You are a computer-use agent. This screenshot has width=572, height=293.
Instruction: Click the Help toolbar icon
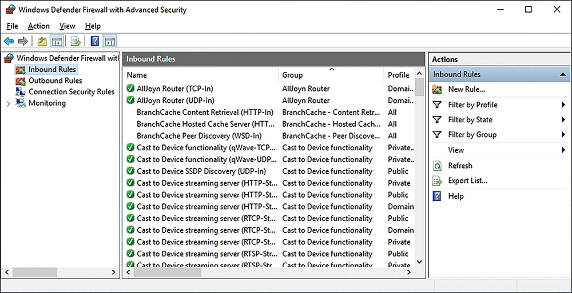click(94, 41)
